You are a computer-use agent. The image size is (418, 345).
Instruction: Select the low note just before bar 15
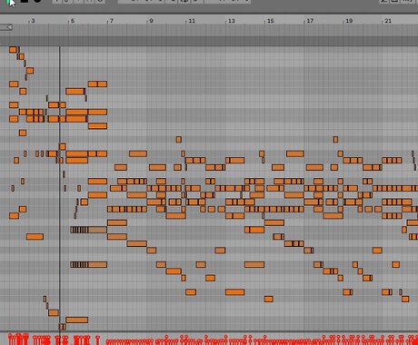(269, 299)
